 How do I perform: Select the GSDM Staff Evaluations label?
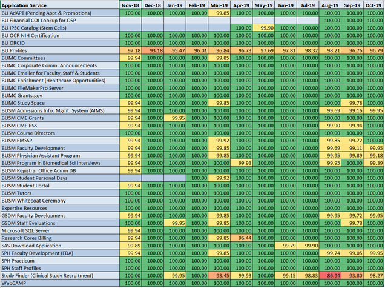[60, 223]
